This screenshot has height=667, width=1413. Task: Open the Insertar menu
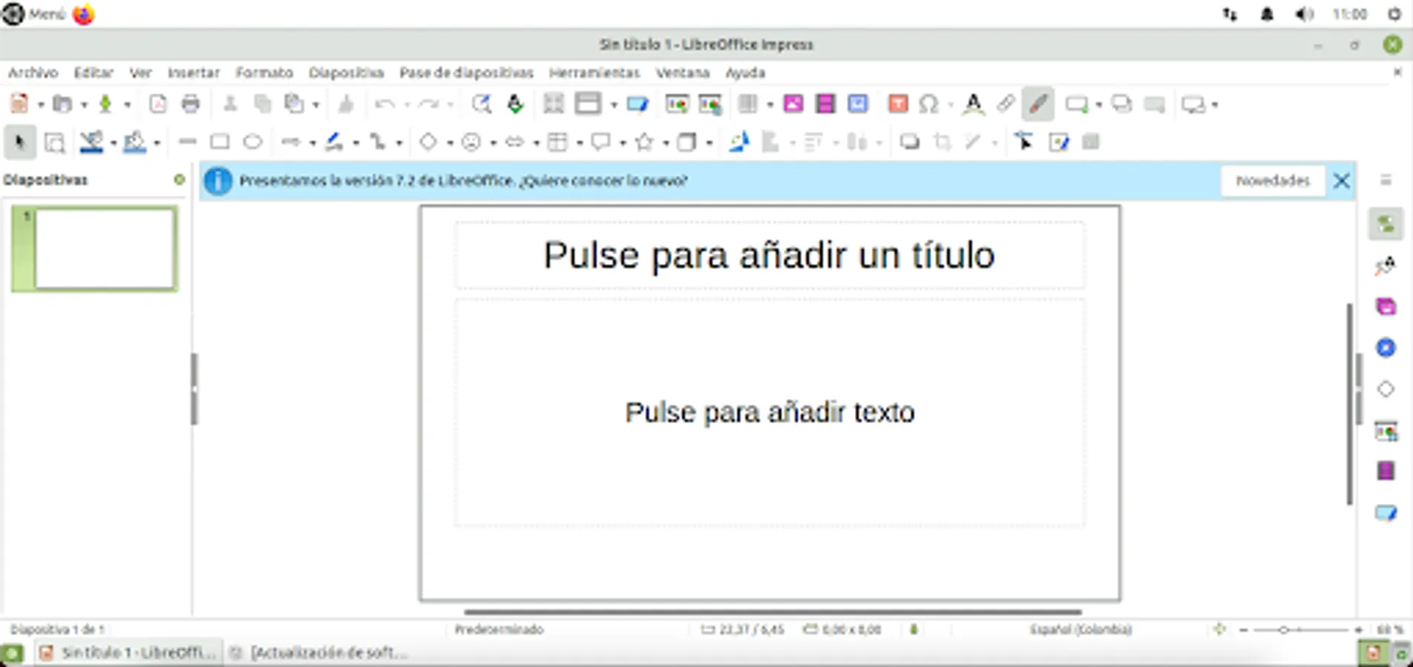194,73
